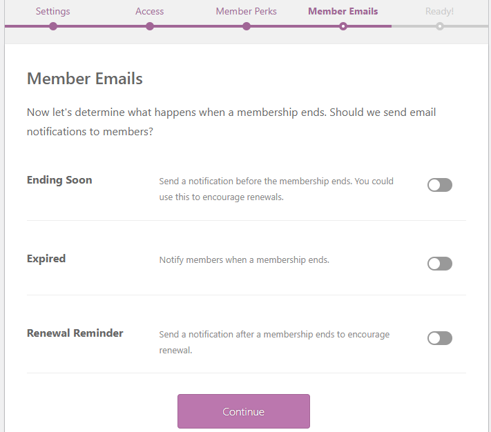Select the Member Perks step label
This screenshot has width=491, height=432.
pyautogui.click(x=246, y=11)
